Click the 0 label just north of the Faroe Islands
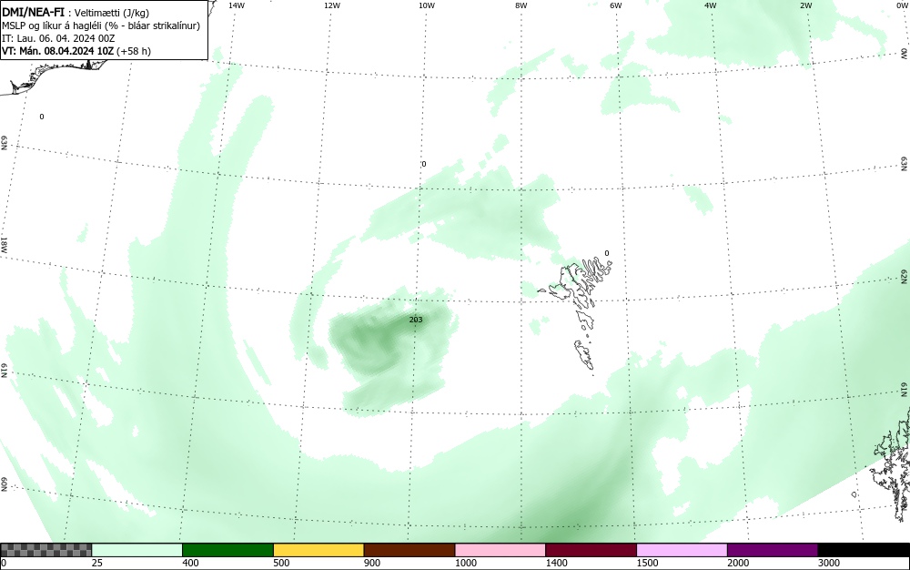 [x=607, y=253]
